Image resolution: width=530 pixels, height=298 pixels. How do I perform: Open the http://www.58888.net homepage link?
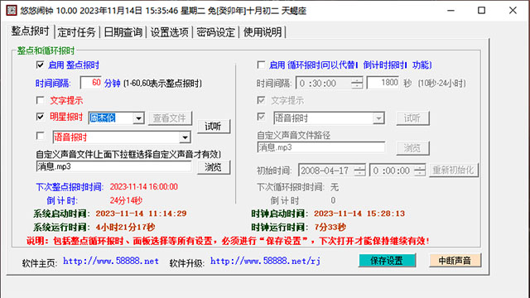[x=111, y=262]
